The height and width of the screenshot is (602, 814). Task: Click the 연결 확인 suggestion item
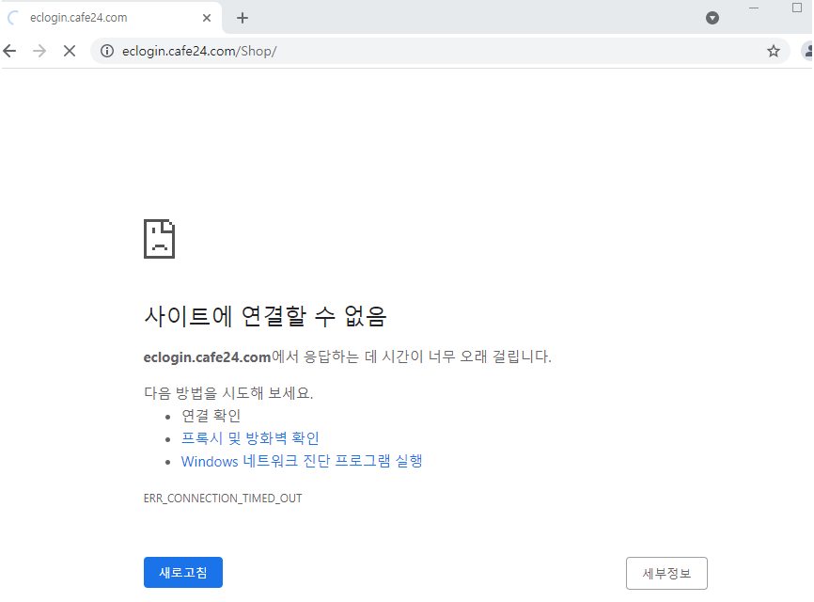click(211, 416)
